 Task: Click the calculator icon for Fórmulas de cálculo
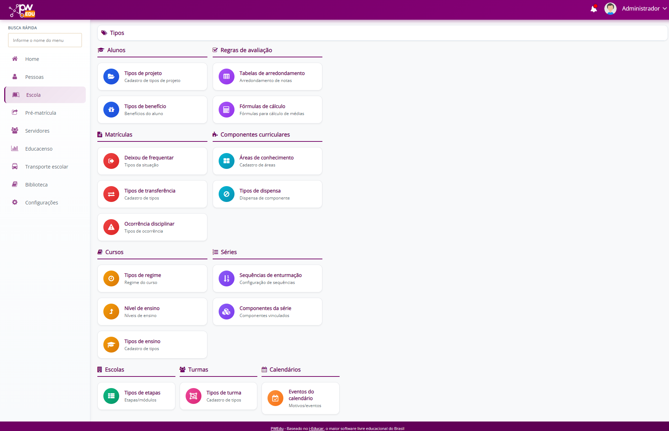(226, 110)
